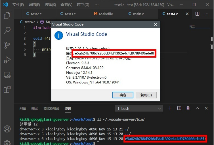Switch to the 调试控制台 panel tab
214x145 pixels.
click(51, 108)
